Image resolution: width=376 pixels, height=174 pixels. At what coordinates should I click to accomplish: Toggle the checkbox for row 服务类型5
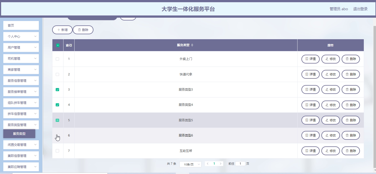pos(57,120)
